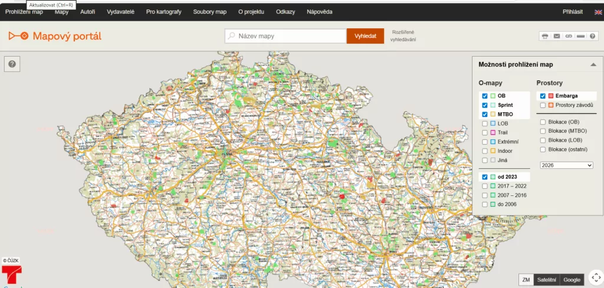Open the Rozšířené vyhledávání link

tap(403, 35)
